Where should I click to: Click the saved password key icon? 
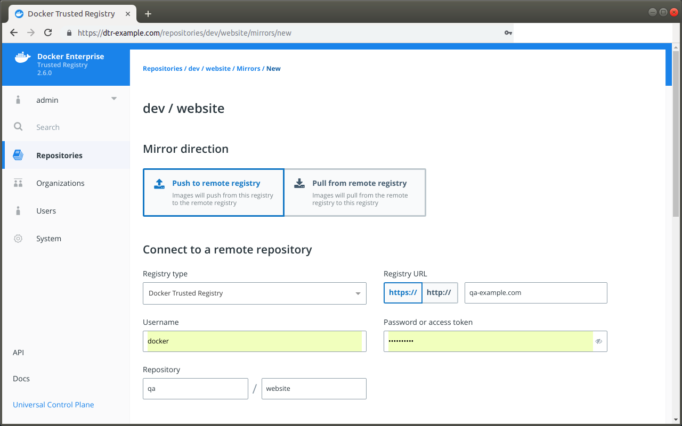coord(508,32)
